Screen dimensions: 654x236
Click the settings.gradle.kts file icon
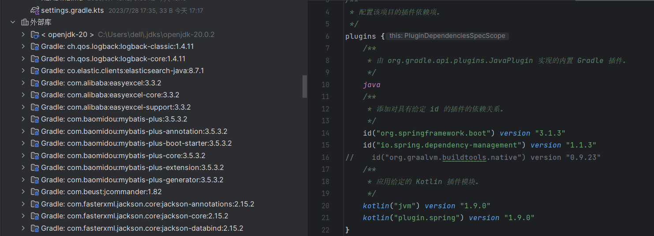point(35,10)
